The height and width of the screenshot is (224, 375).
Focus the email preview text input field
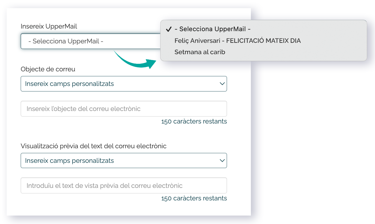coord(124,186)
